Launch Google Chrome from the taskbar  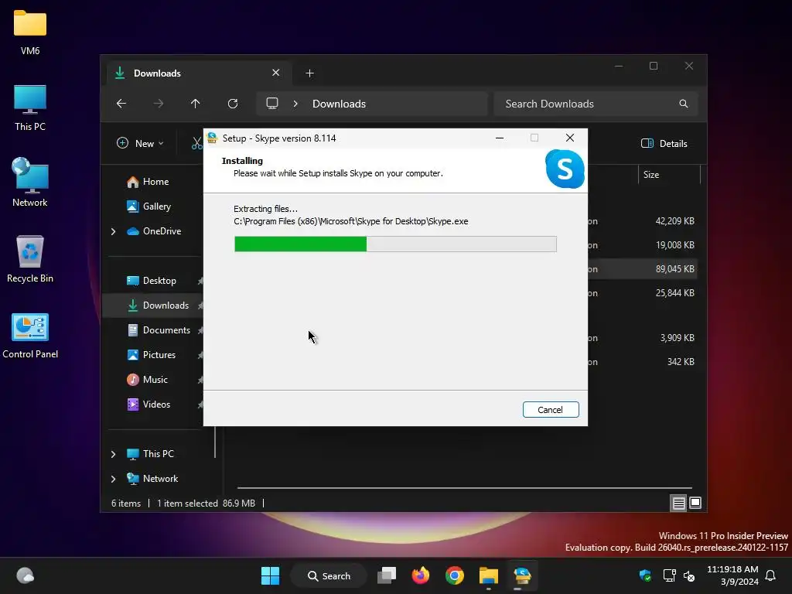click(455, 575)
